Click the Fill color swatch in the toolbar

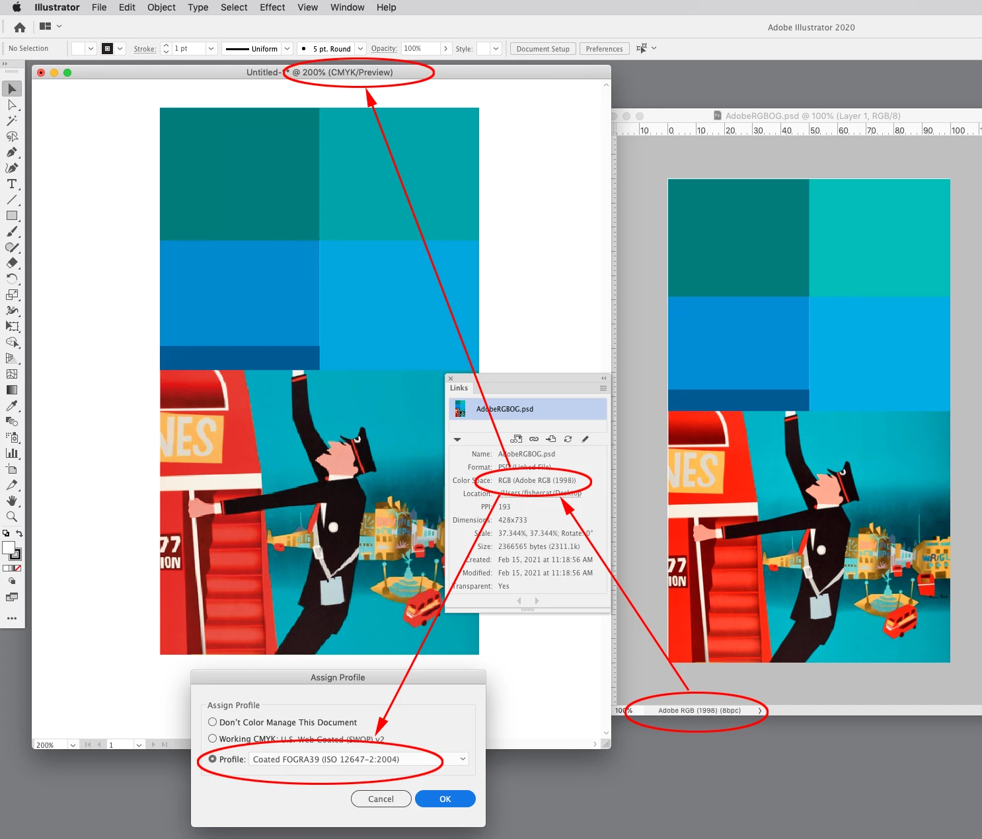tap(9, 548)
